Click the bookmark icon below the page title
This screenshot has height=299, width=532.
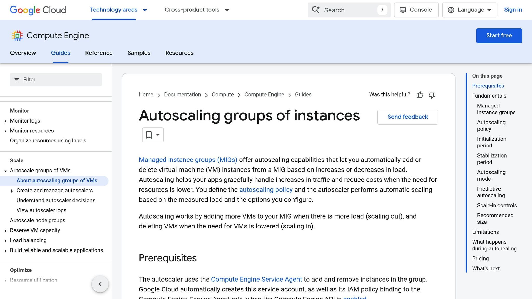point(149,135)
